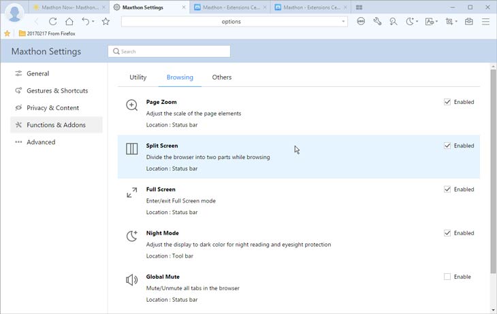Expand the translate icon dropdown arrow
497x314 pixels.
pos(437,22)
